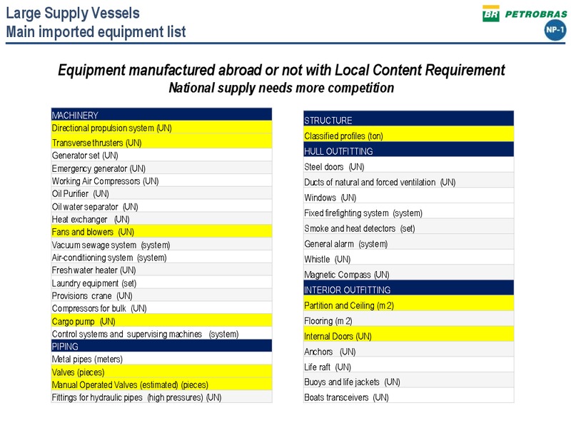Select the highlighted Fans and blowers row
The width and height of the screenshot is (571, 428).
pyautogui.click(x=161, y=231)
